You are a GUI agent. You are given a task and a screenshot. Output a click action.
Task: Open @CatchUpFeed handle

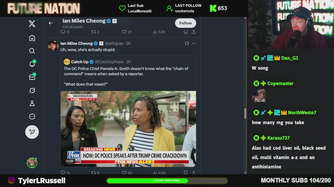point(109,62)
